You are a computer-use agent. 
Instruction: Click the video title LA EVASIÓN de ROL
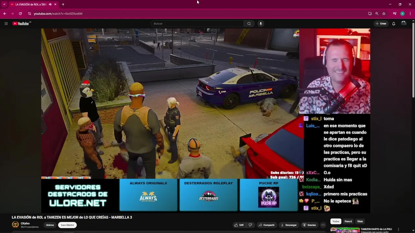coord(72,217)
